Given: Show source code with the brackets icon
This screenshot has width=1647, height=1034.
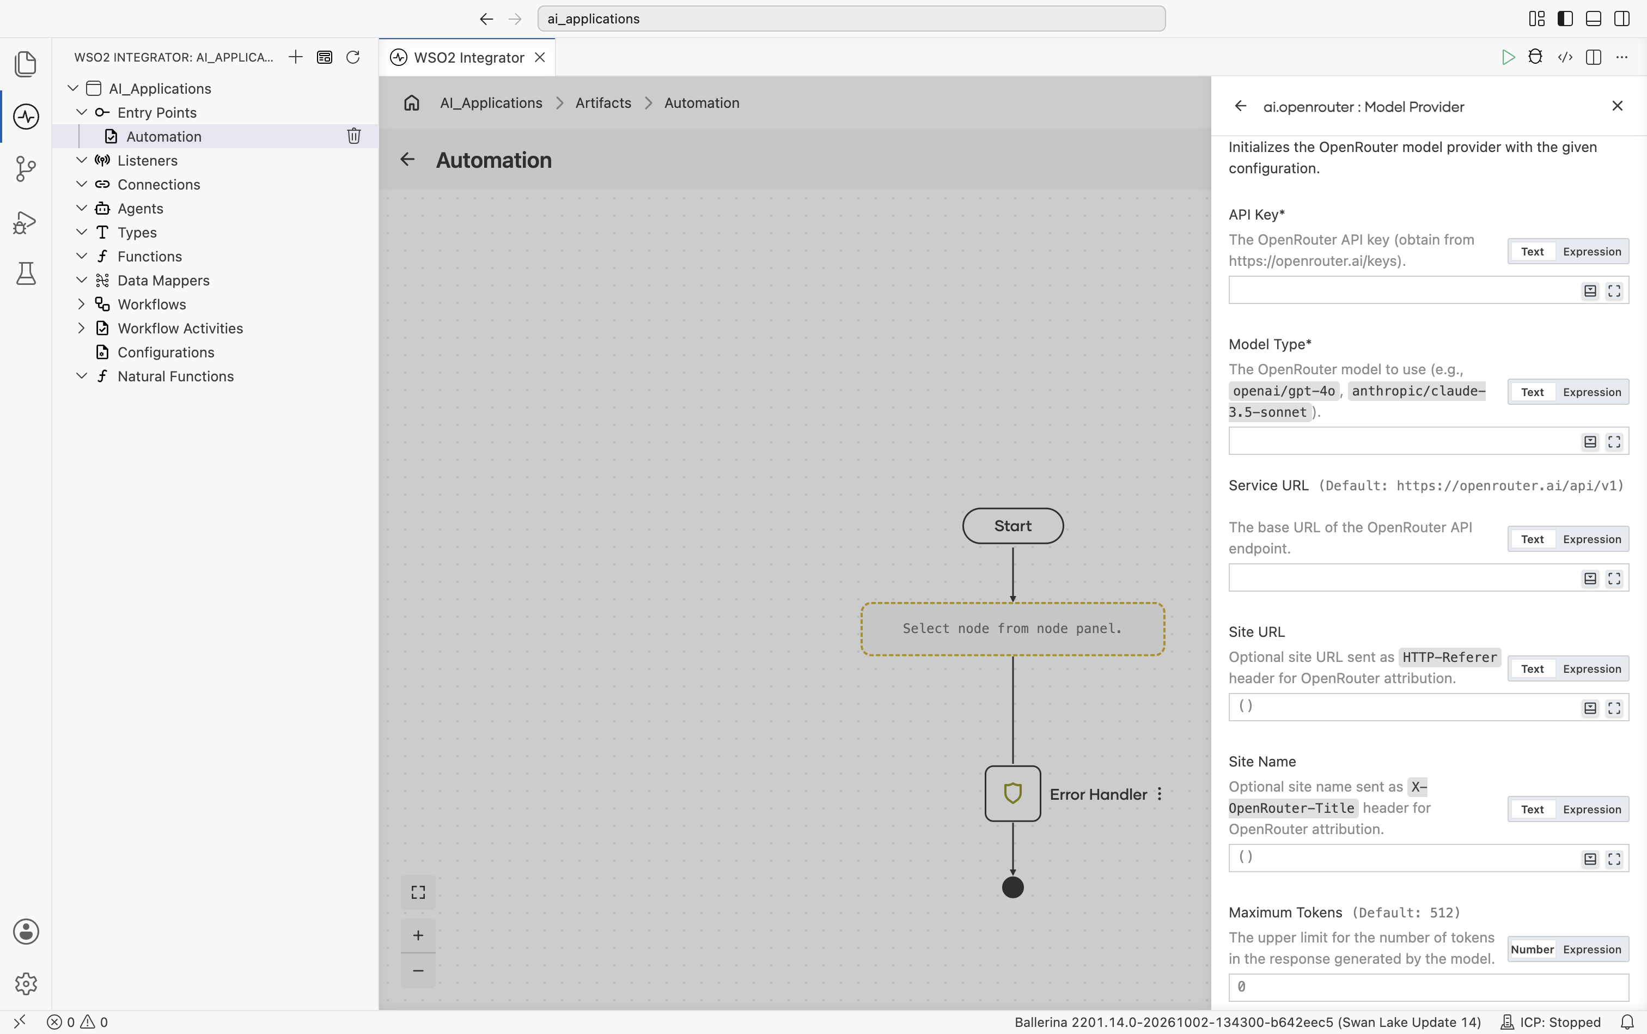Looking at the screenshot, I should coord(1565,57).
